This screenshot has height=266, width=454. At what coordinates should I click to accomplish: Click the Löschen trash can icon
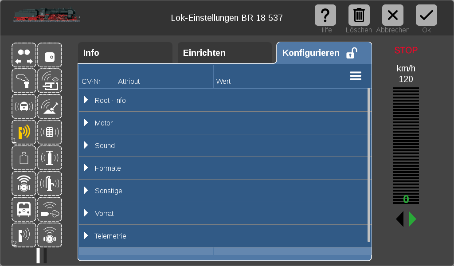[359, 16]
